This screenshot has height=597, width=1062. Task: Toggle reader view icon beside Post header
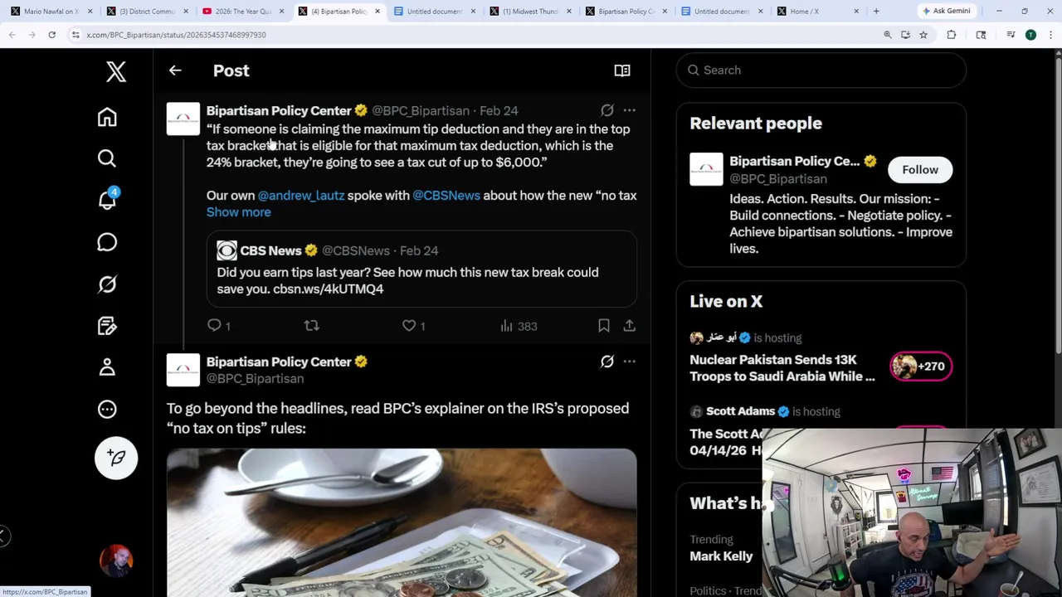(x=622, y=70)
